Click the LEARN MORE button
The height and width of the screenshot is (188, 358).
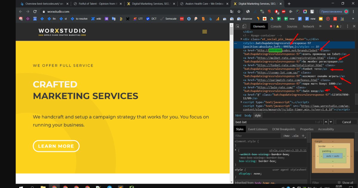56,146
